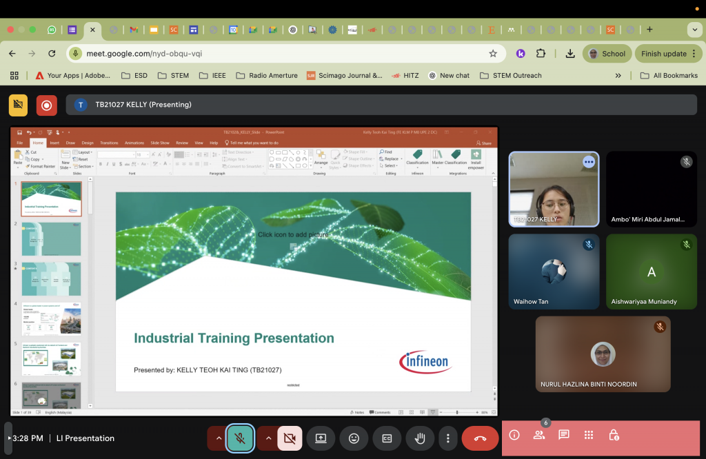Open Your Apps | Adobe bookmark
706x459 pixels.
point(73,76)
